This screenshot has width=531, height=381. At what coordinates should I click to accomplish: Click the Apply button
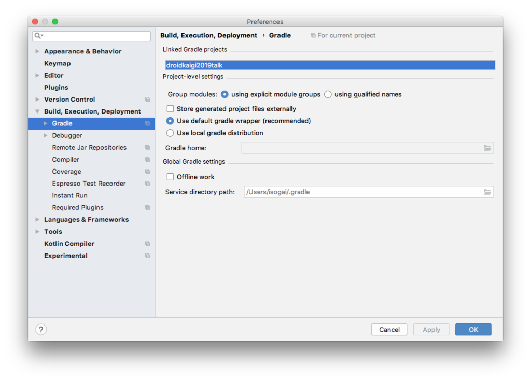tap(431, 330)
